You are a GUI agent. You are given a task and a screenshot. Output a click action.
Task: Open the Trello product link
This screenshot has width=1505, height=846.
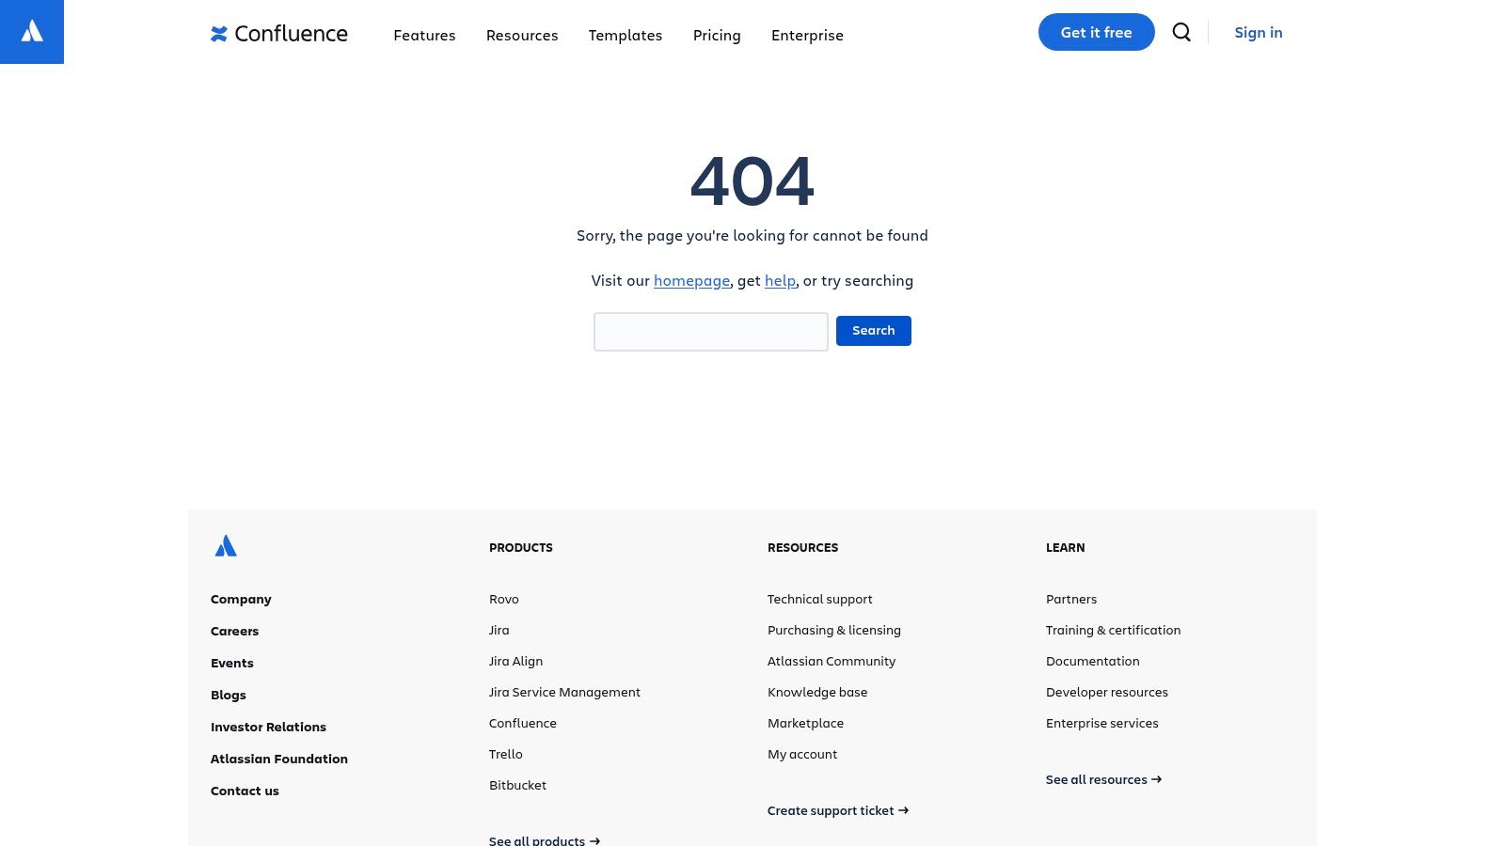point(506,754)
